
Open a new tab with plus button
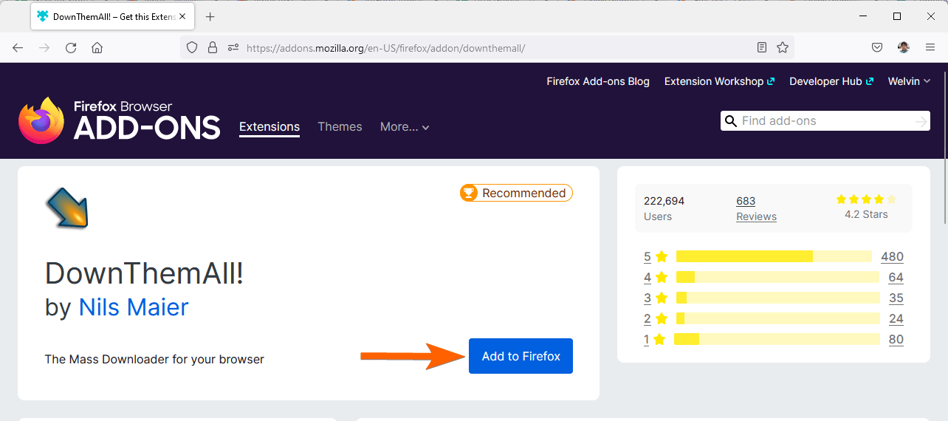210,16
